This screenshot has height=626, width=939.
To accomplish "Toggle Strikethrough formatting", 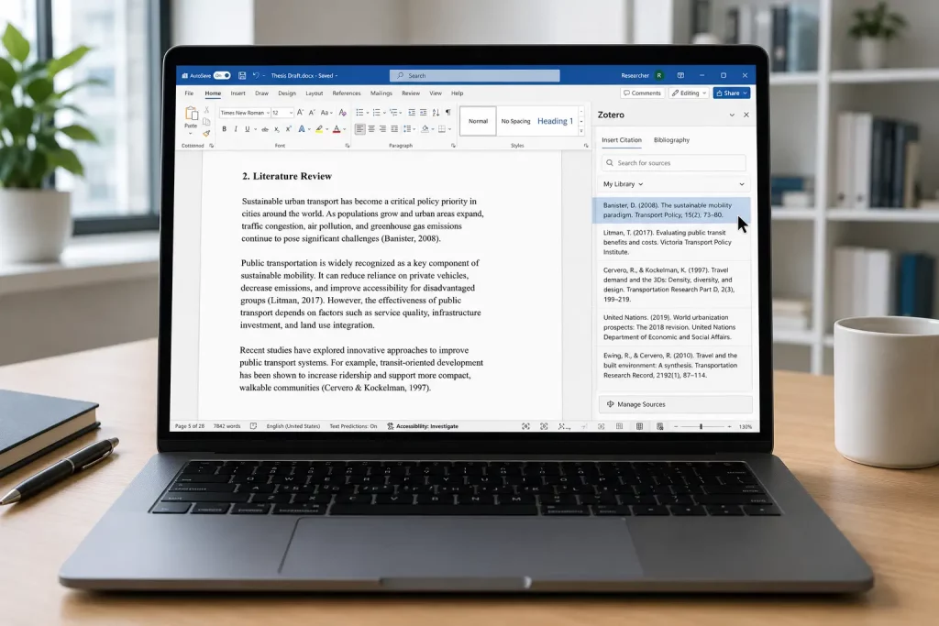I will point(265,128).
